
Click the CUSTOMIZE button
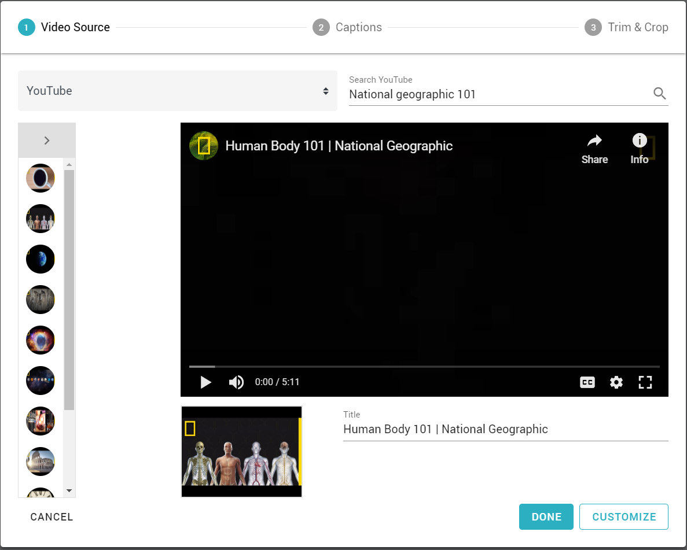[x=624, y=516]
